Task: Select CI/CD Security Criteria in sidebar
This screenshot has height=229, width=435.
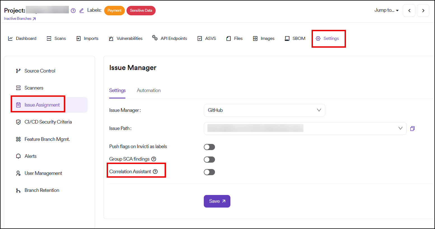Action: [48, 122]
